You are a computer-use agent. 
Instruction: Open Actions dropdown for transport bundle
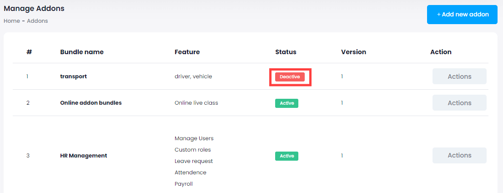tap(459, 76)
